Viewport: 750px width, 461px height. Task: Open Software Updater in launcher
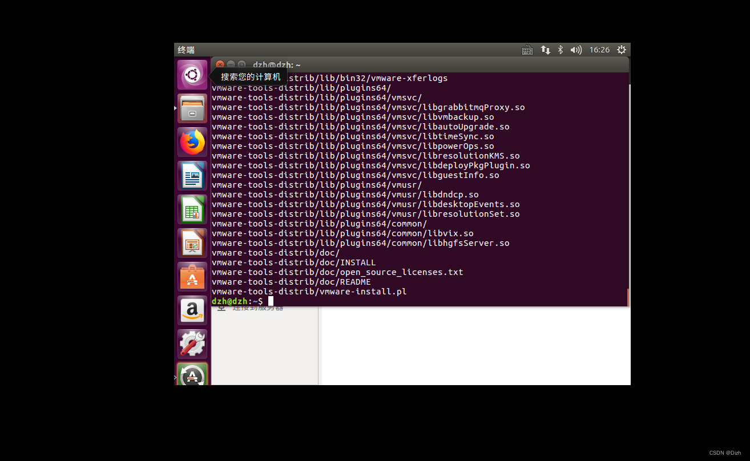pos(192,374)
